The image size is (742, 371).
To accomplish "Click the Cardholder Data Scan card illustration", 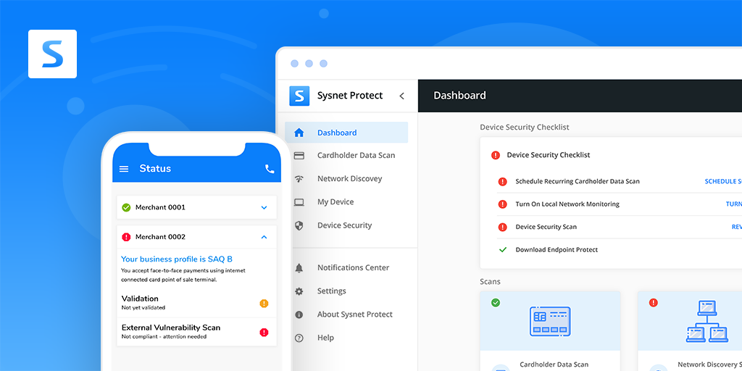I will pos(550,321).
